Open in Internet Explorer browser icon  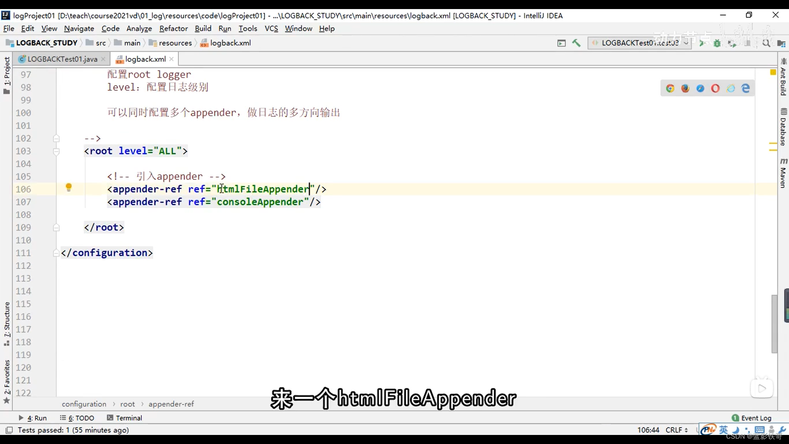pyautogui.click(x=731, y=88)
